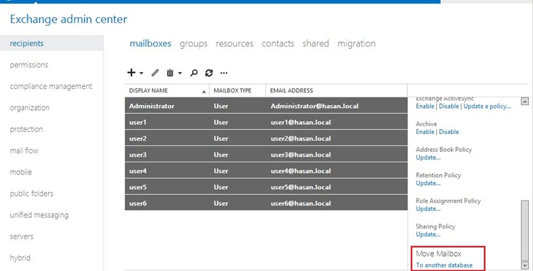The image size is (533, 271).
Task: Select the user4 mailbox row
Action: coord(266,171)
